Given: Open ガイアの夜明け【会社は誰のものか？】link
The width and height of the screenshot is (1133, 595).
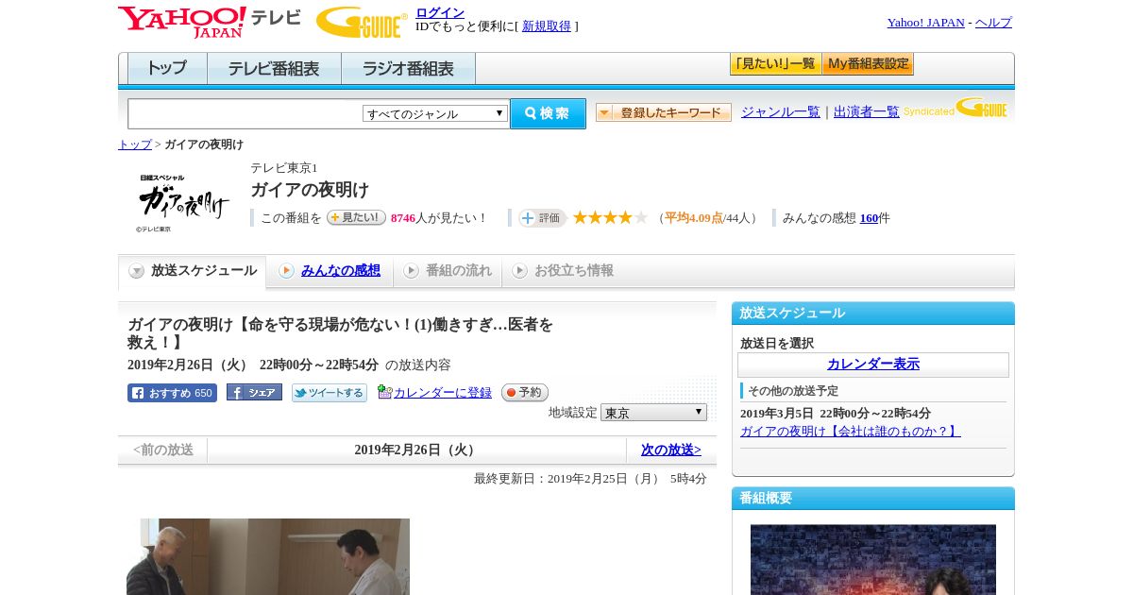Looking at the screenshot, I should tap(851, 432).
